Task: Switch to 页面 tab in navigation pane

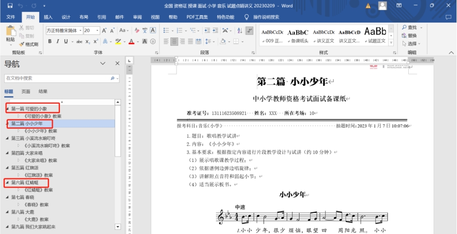Action: tap(26, 92)
